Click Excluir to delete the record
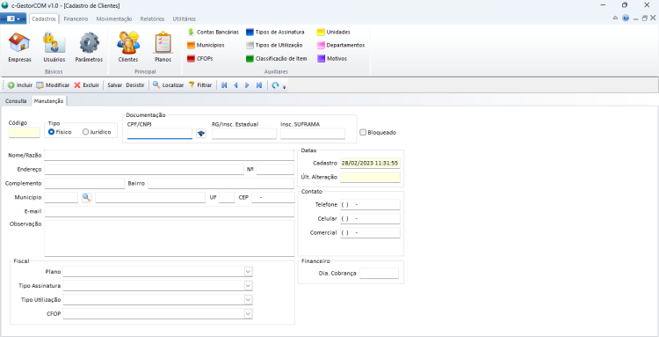The height and width of the screenshot is (337, 659). 87,85
